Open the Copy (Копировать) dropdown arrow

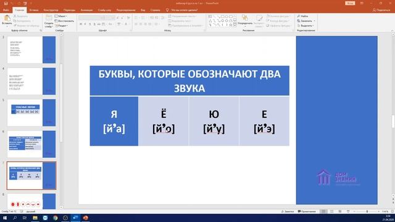pos(33,21)
